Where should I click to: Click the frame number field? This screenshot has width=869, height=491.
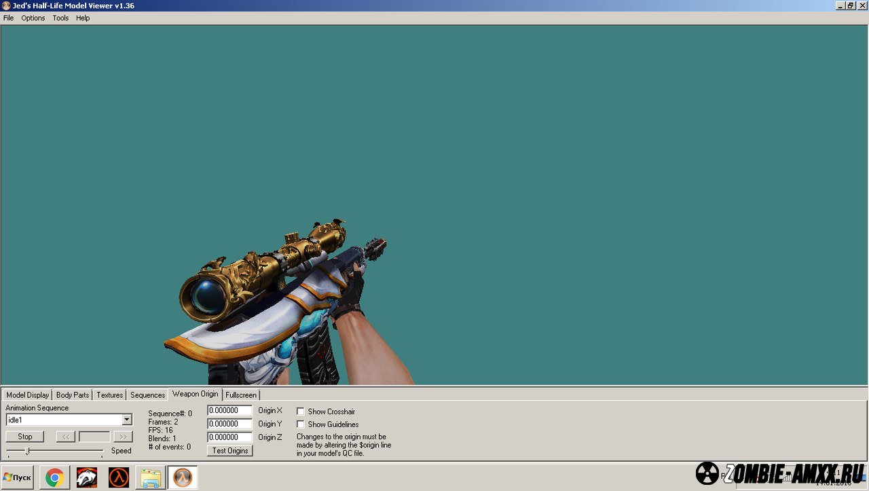tap(94, 437)
